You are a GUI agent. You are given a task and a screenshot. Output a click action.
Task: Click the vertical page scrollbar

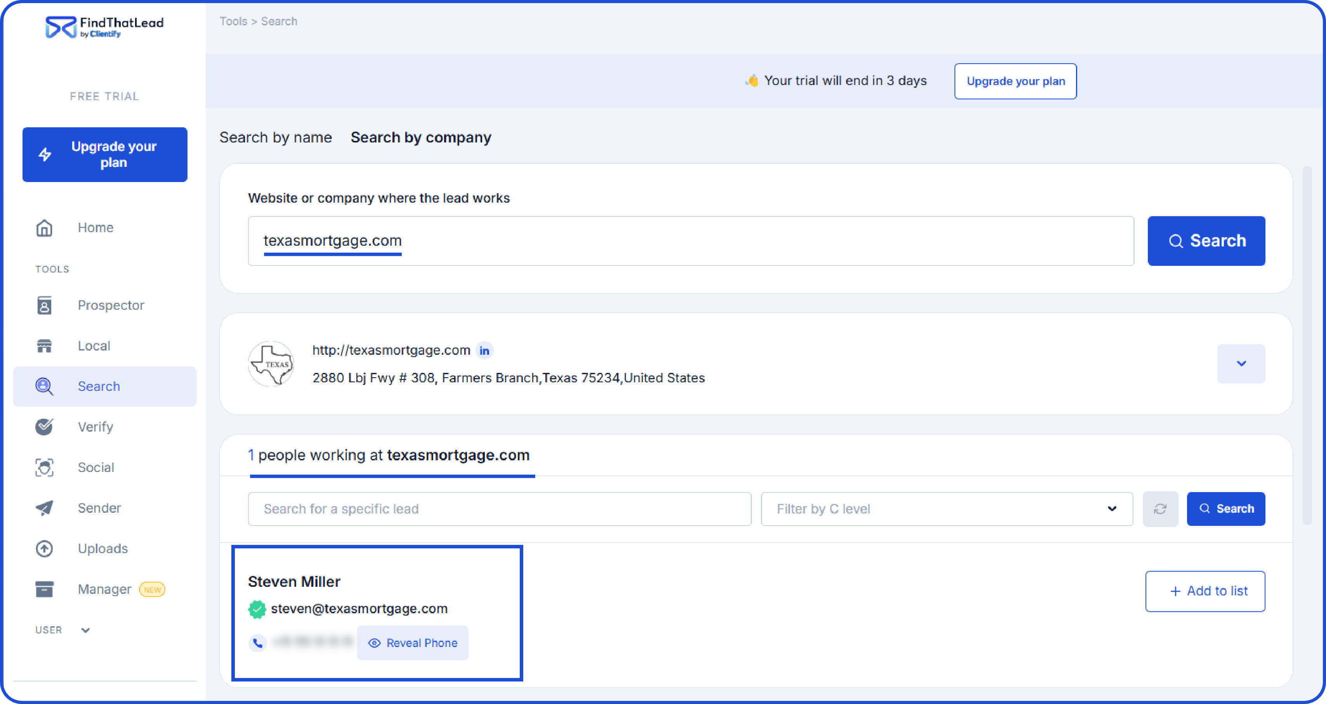pos(1307,345)
